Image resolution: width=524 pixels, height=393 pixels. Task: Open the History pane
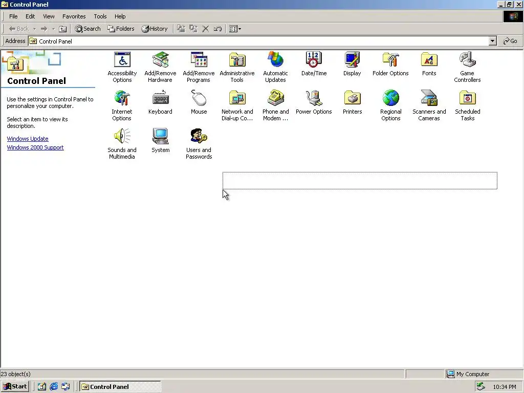155,29
